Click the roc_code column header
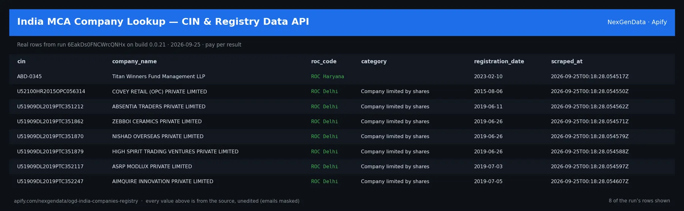 (x=324, y=61)
